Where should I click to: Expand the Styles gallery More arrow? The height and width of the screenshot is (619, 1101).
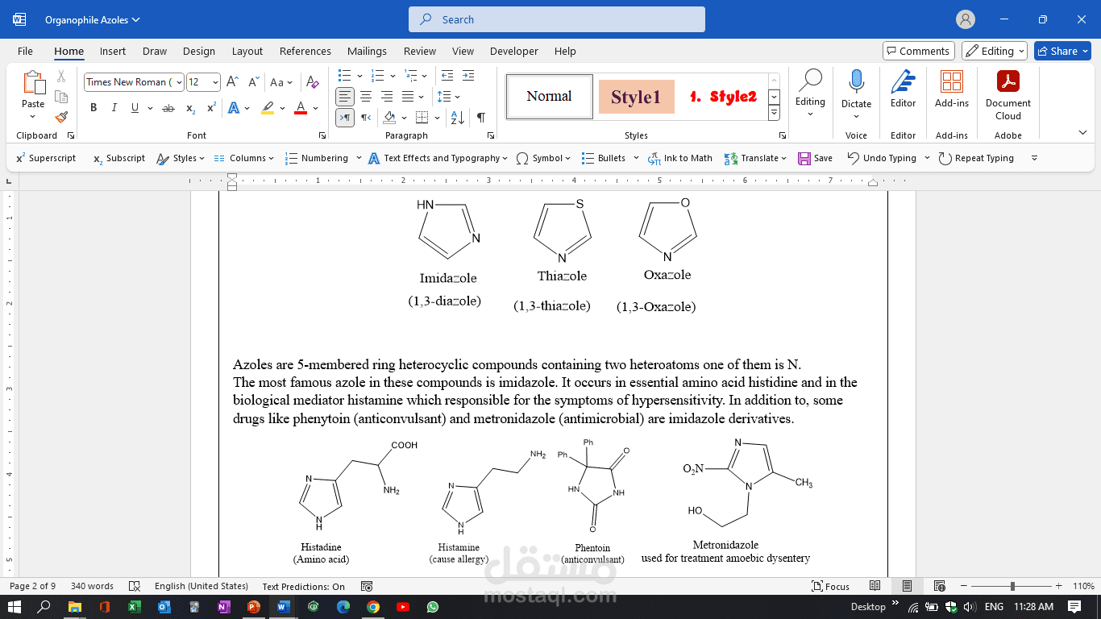pos(774,113)
